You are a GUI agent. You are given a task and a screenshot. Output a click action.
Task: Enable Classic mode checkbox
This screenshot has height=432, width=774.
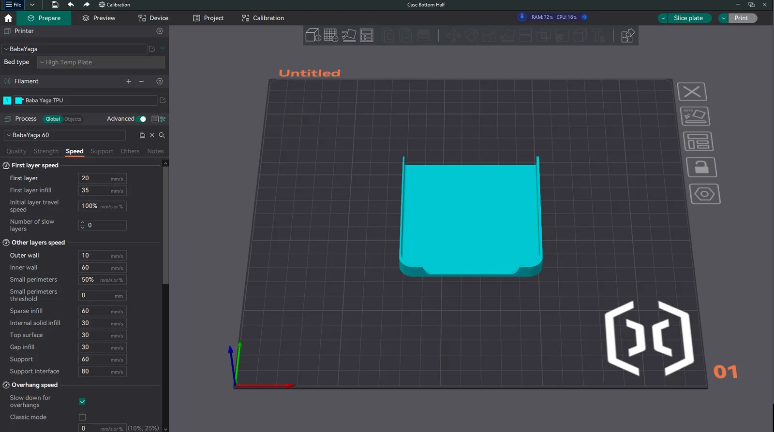pyautogui.click(x=82, y=417)
